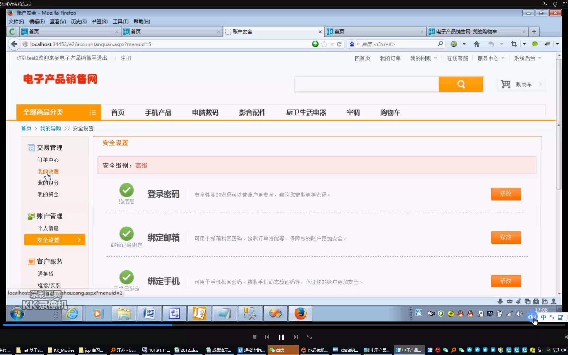568x355 pixels.
Task: Click the 账户管理 sidebar icon
Action: pyautogui.click(x=31, y=216)
